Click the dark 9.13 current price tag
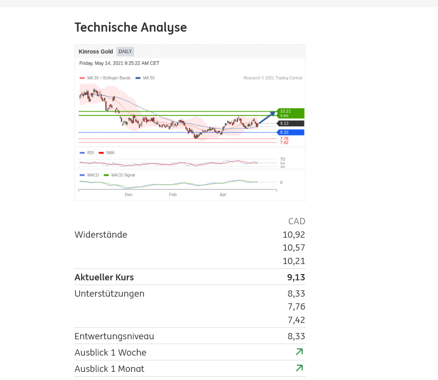438x380 pixels. pos(291,123)
